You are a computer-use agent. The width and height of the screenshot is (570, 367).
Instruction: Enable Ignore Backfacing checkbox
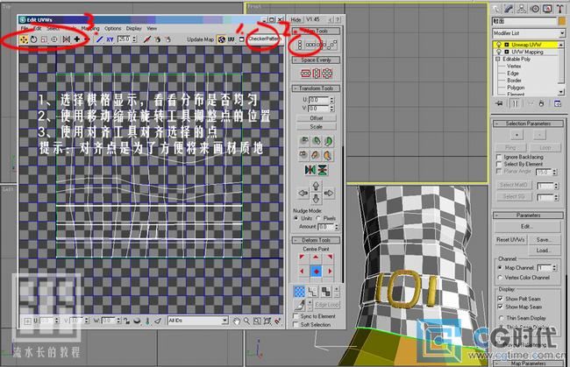499,157
